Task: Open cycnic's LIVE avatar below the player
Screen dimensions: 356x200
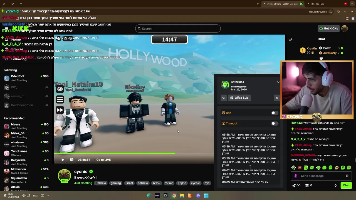Action: [x=64, y=176]
